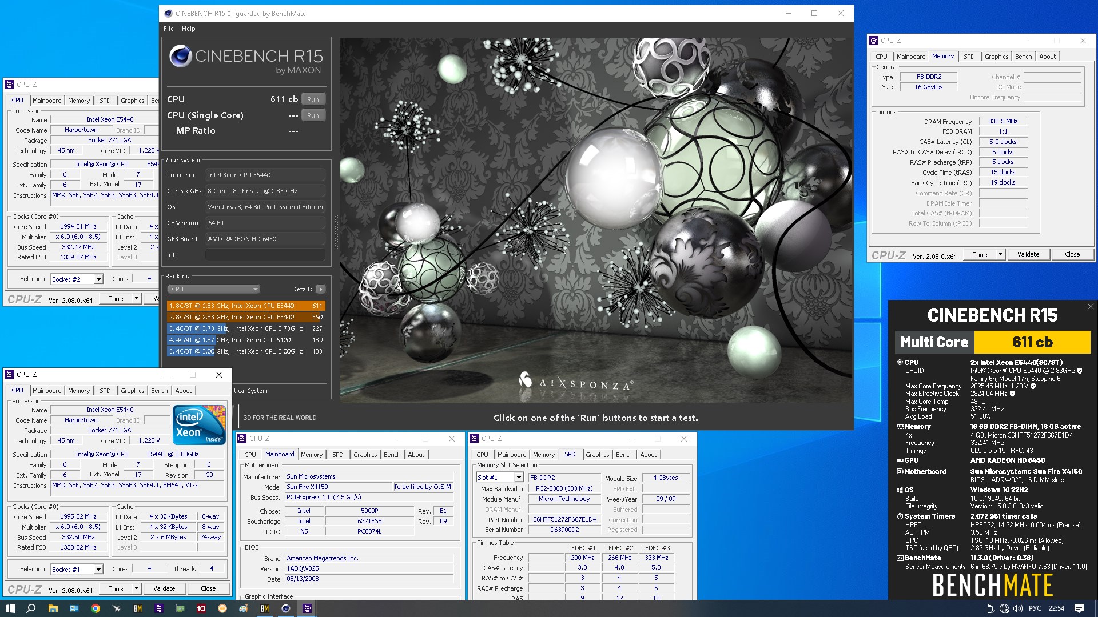
Task: Click the red '10' taskbar icon
Action: tap(201, 608)
